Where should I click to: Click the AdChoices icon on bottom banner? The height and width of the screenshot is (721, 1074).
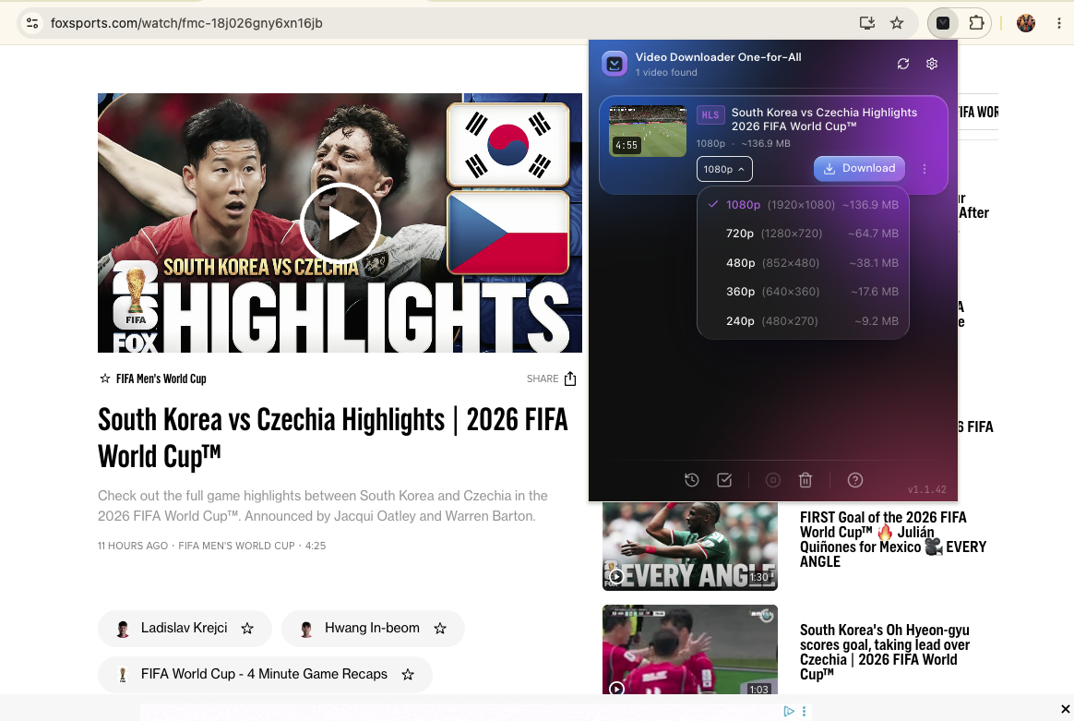tap(789, 712)
